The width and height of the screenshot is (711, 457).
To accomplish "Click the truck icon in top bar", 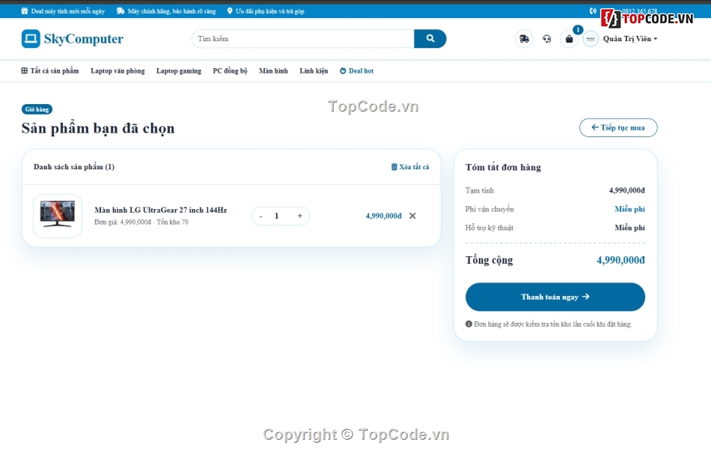I will point(120,11).
